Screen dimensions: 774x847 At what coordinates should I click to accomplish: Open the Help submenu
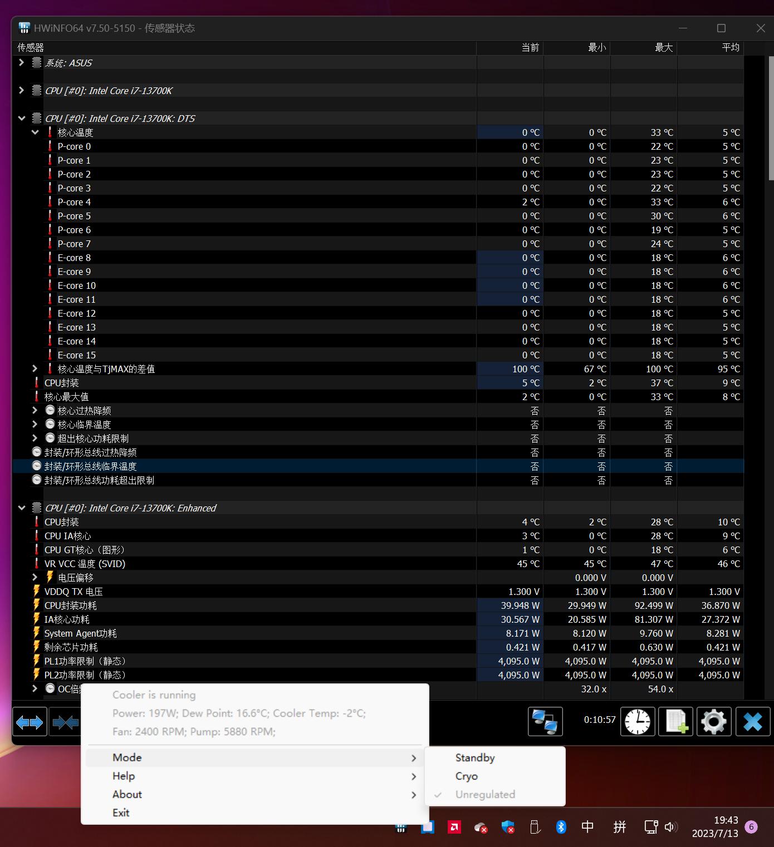pyautogui.click(x=124, y=776)
